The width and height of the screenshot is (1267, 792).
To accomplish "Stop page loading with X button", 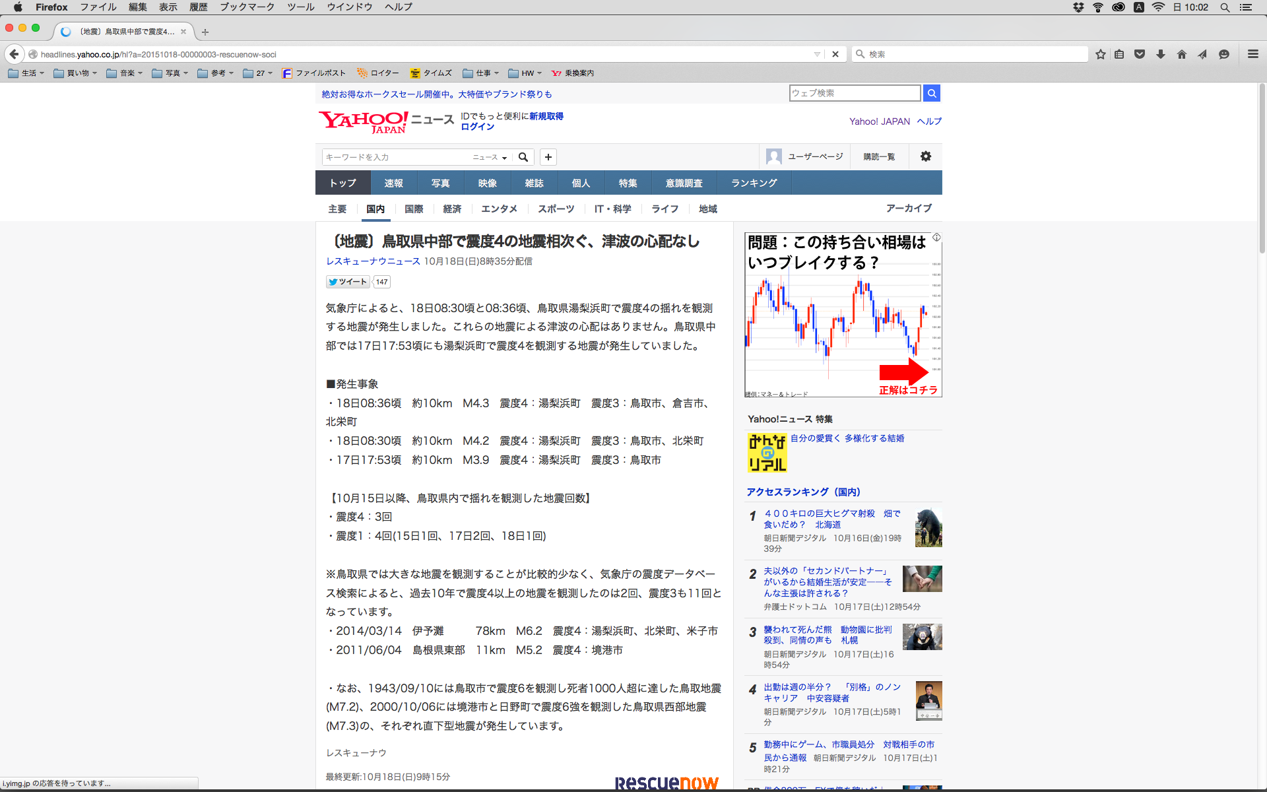I will [835, 54].
